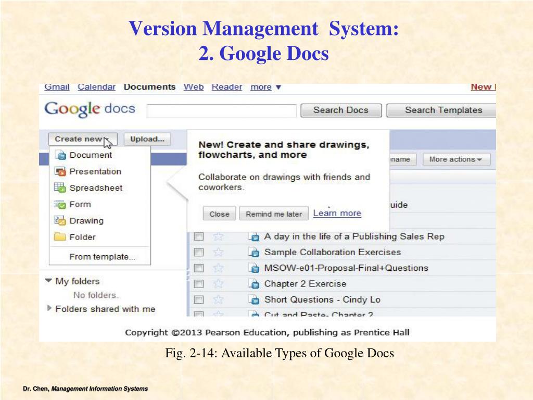Open the Reader link
This screenshot has width=533, height=400.
[227, 87]
